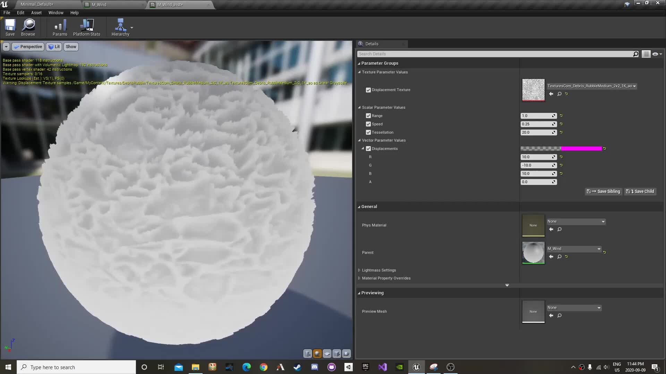Disable the Speed scalar parameter checkbox
Screen dimensions: 666x374
(368, 124)
